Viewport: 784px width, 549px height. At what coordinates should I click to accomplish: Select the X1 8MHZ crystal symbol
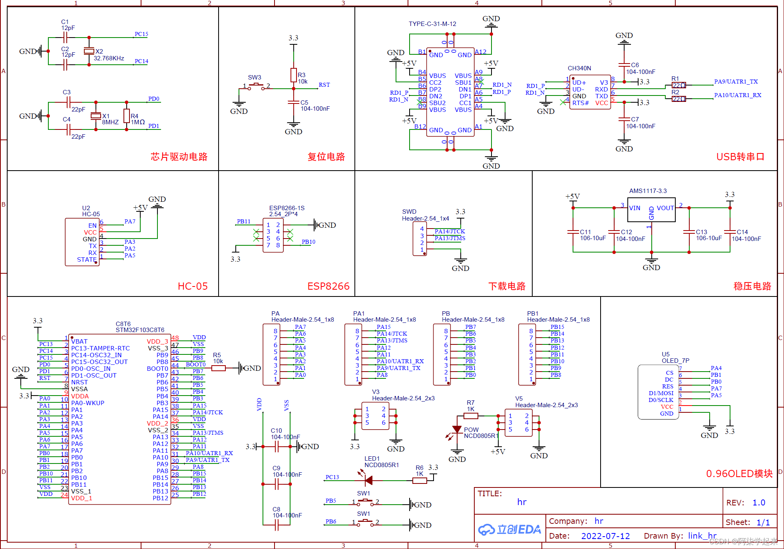pyautogui.click(x=96, y=116)
